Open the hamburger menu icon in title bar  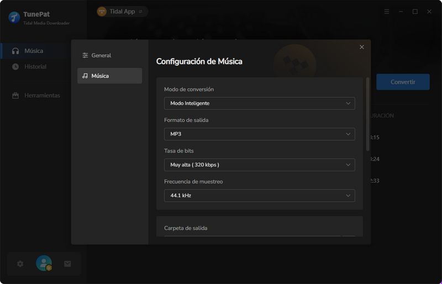(x=387, y=12)
